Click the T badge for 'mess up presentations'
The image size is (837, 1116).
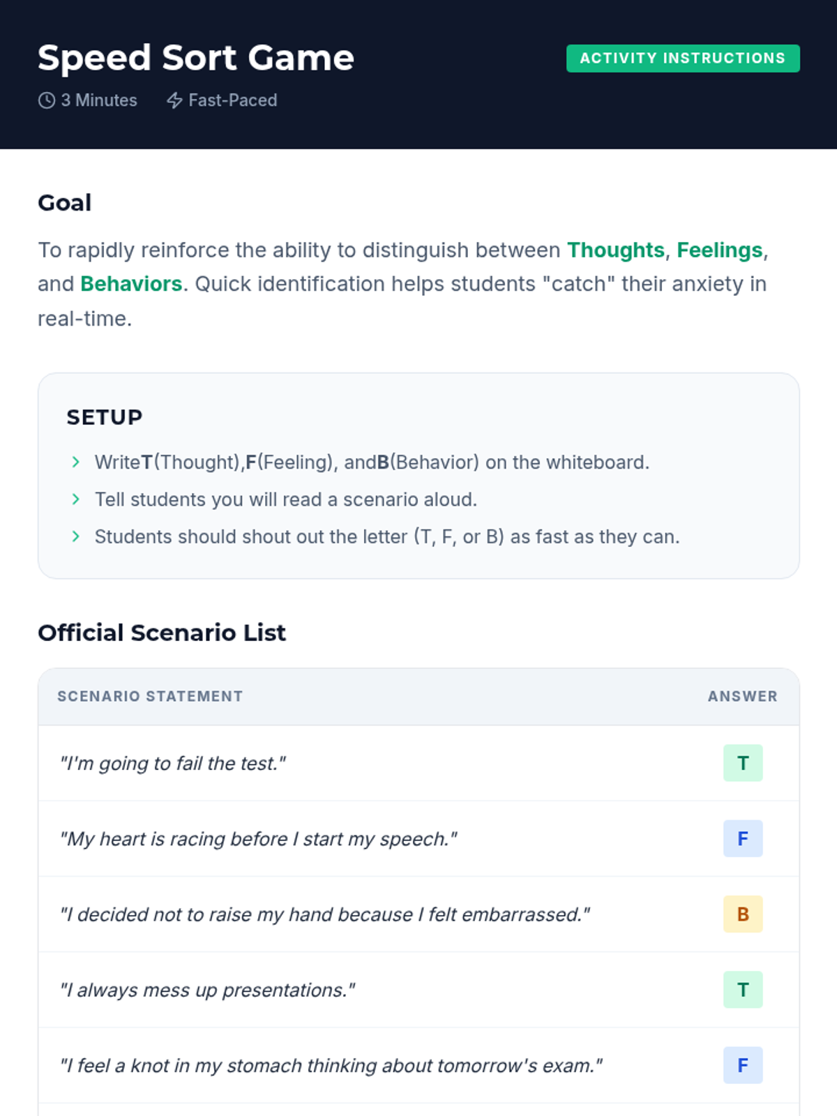[x=742, y=990]
